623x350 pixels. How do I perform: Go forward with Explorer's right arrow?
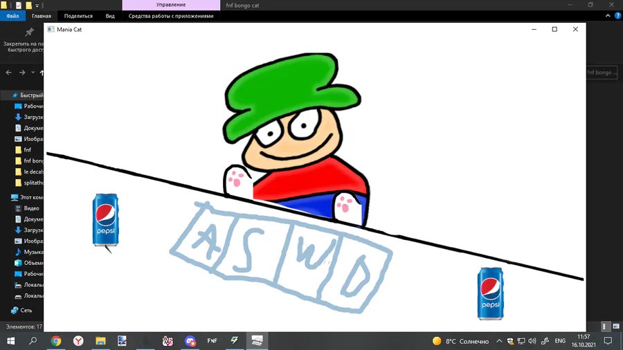pyautogui.click(x=22, y=72)
